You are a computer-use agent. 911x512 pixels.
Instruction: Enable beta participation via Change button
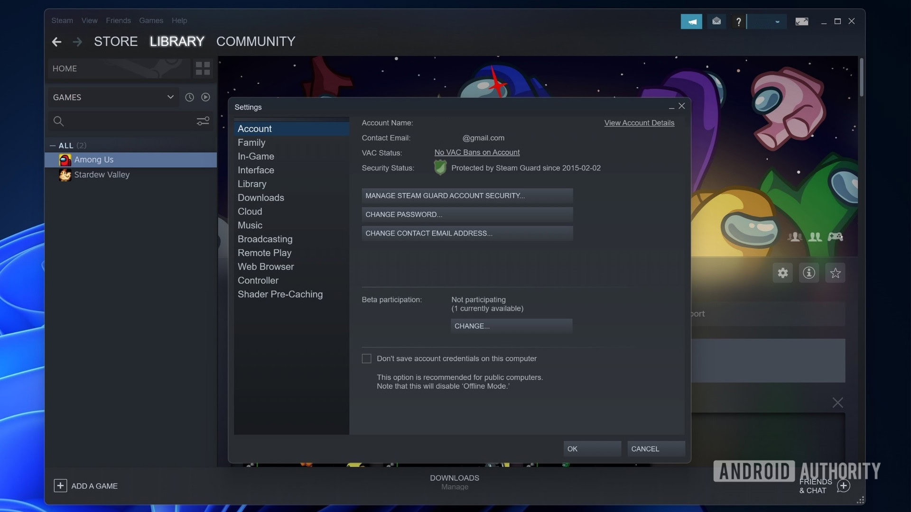coord(511,326)
